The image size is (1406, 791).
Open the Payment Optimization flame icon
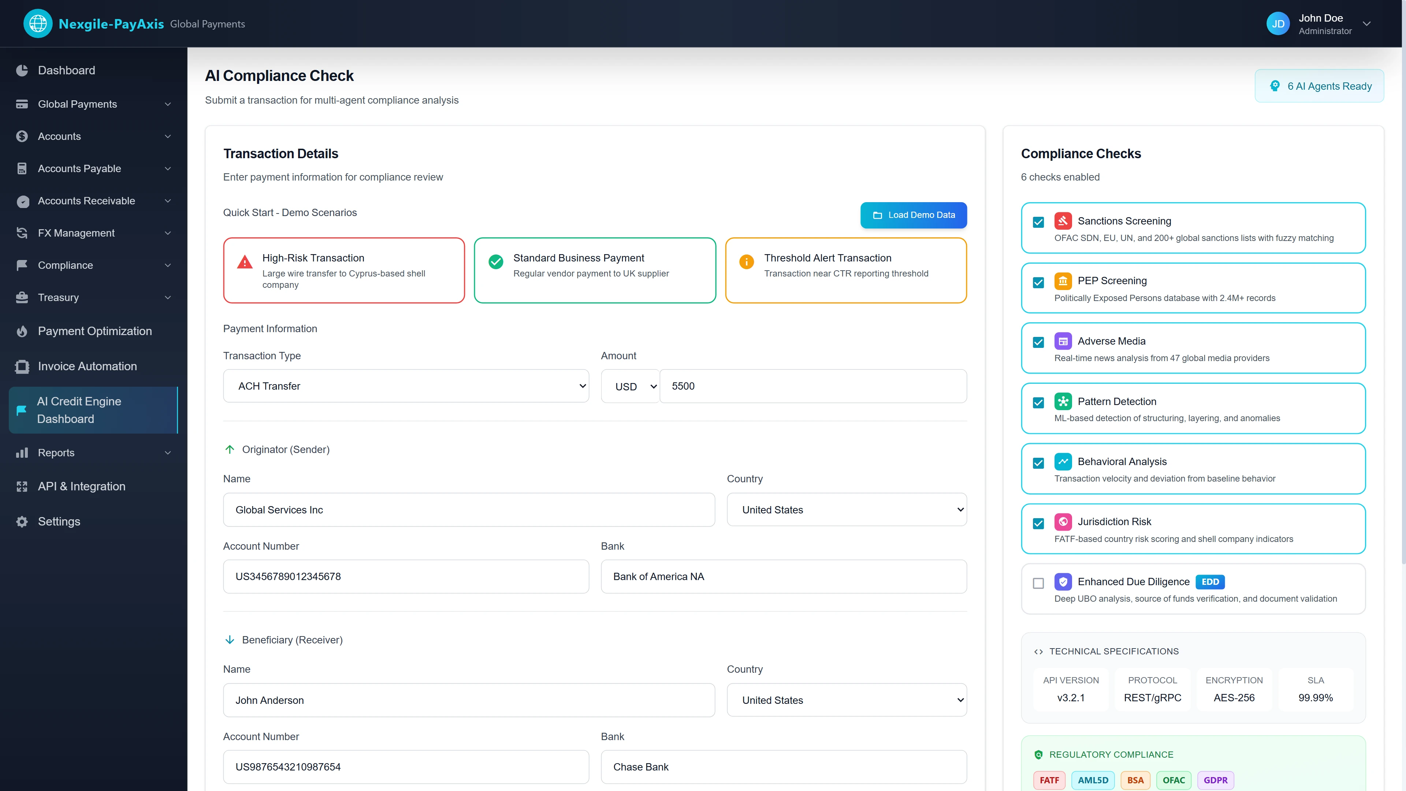point(22,331)
